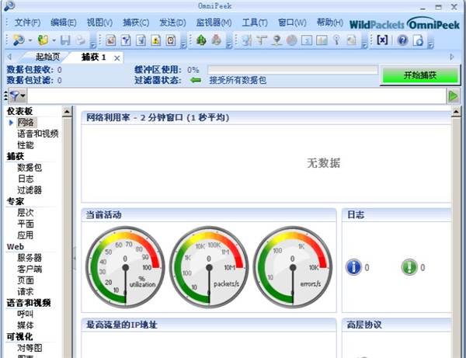466x358 pixels.
Task: Click the green run arrow beside filter bar
Action: (454, 96)
